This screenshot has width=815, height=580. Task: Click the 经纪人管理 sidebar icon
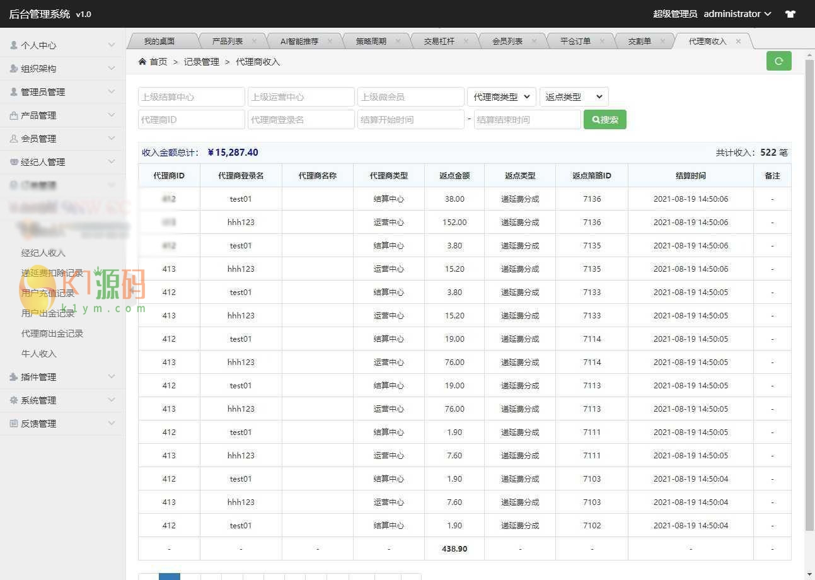point(14,161)
